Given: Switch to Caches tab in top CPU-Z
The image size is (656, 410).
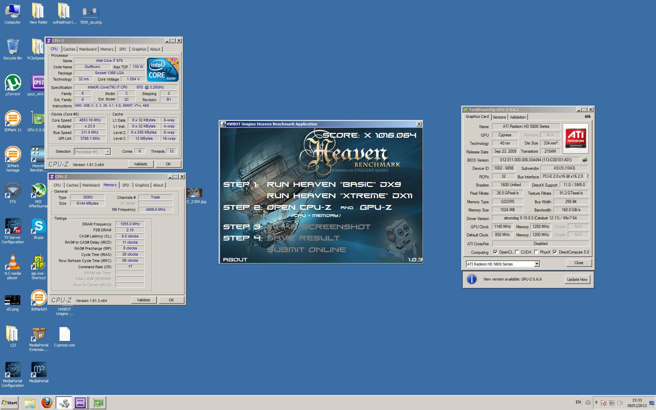Looking at the screenshot, I should point(69,49).
